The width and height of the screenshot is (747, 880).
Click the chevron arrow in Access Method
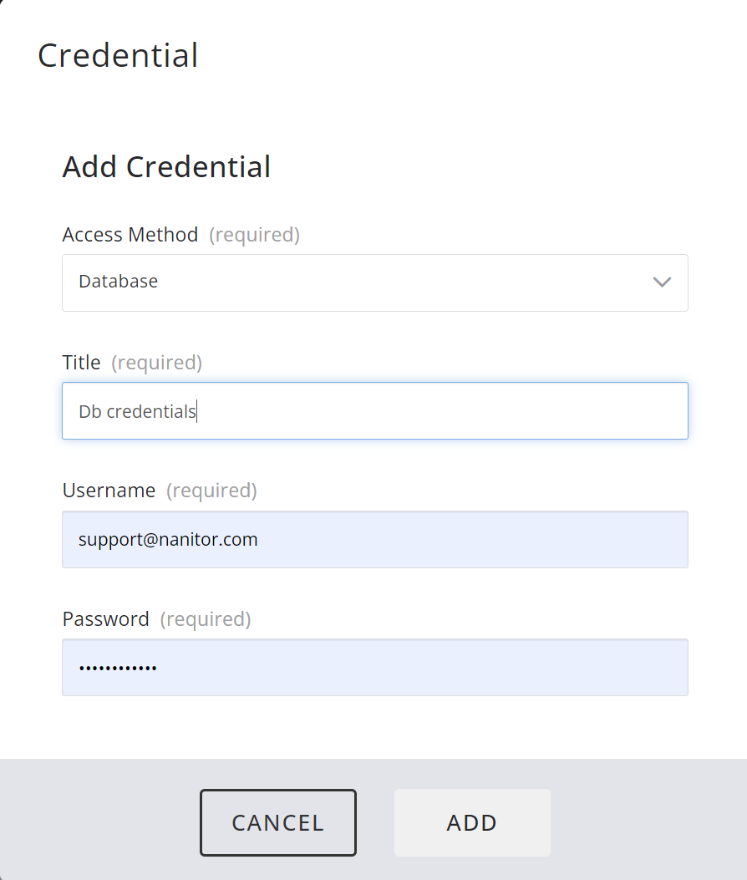(662, 282)
